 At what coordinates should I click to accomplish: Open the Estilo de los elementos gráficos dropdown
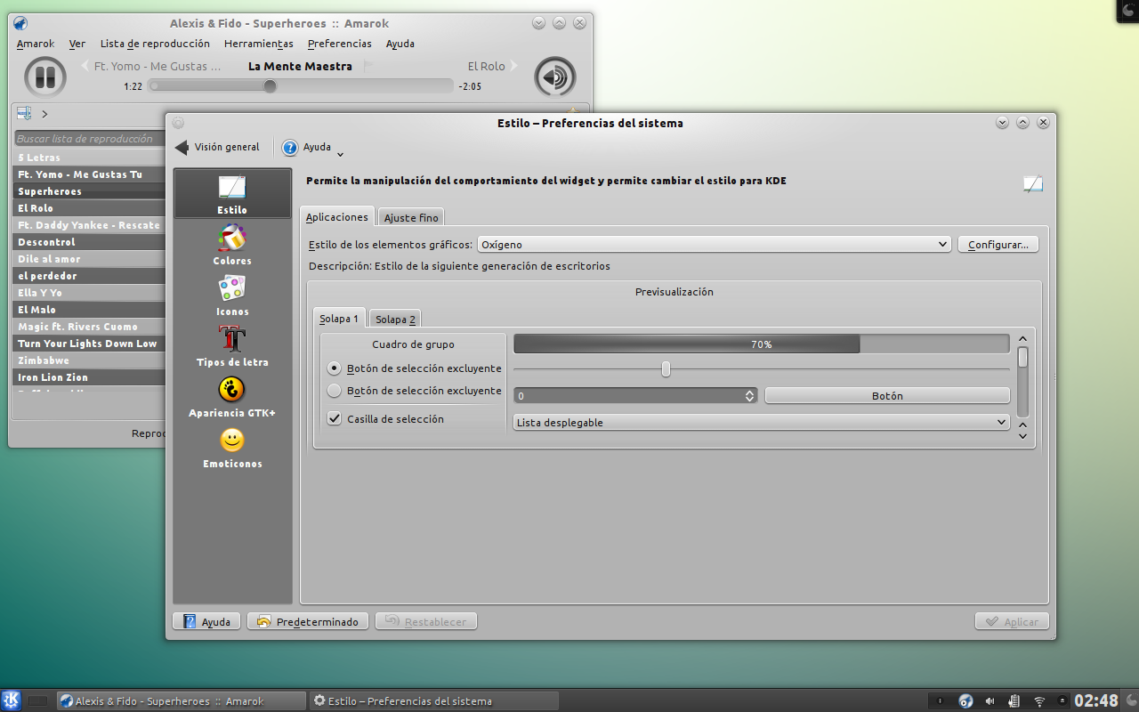pyautogui.click(x=715, y=244)
